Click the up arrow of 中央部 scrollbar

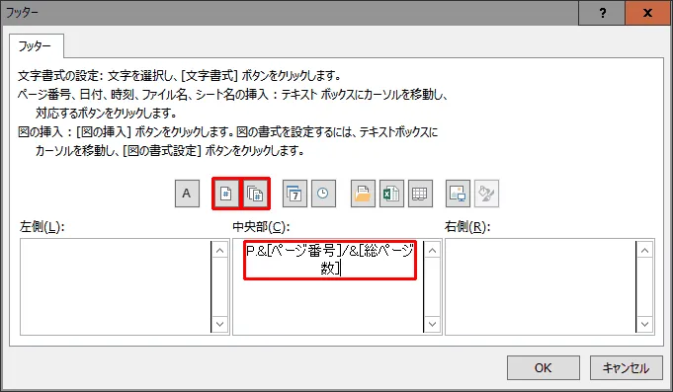tap(432, 250)
